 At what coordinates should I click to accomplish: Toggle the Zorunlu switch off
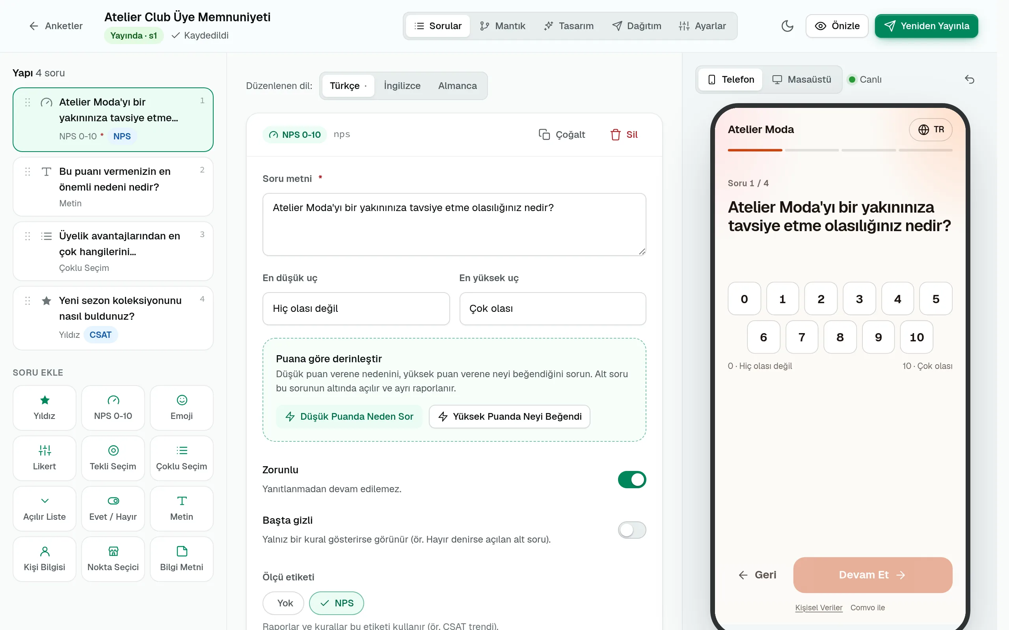click(x=632, y=480)
